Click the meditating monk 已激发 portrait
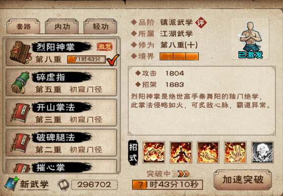Image resolution: width=283 pixels, height=196 pixels. (x=251, y=39)
